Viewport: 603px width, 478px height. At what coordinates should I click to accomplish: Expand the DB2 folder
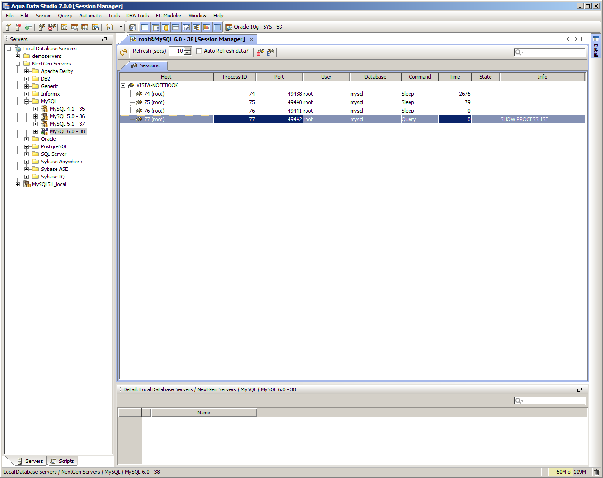(x=26, y=79)
